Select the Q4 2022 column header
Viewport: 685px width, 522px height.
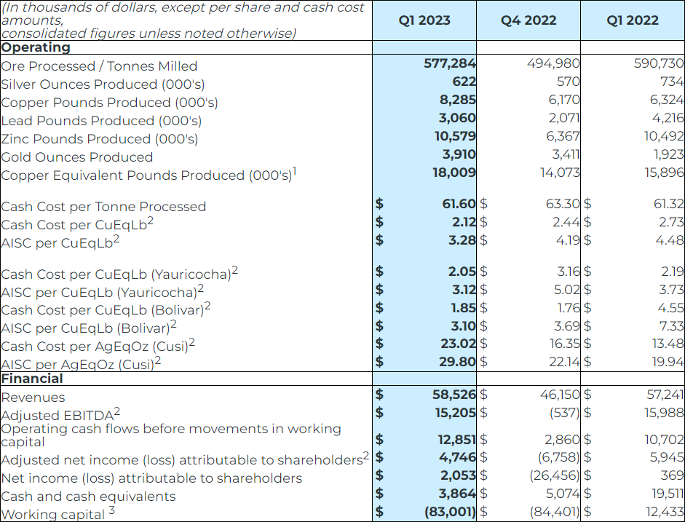pos(528,20)
